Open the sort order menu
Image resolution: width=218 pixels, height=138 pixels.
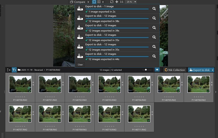pos(9,70)
